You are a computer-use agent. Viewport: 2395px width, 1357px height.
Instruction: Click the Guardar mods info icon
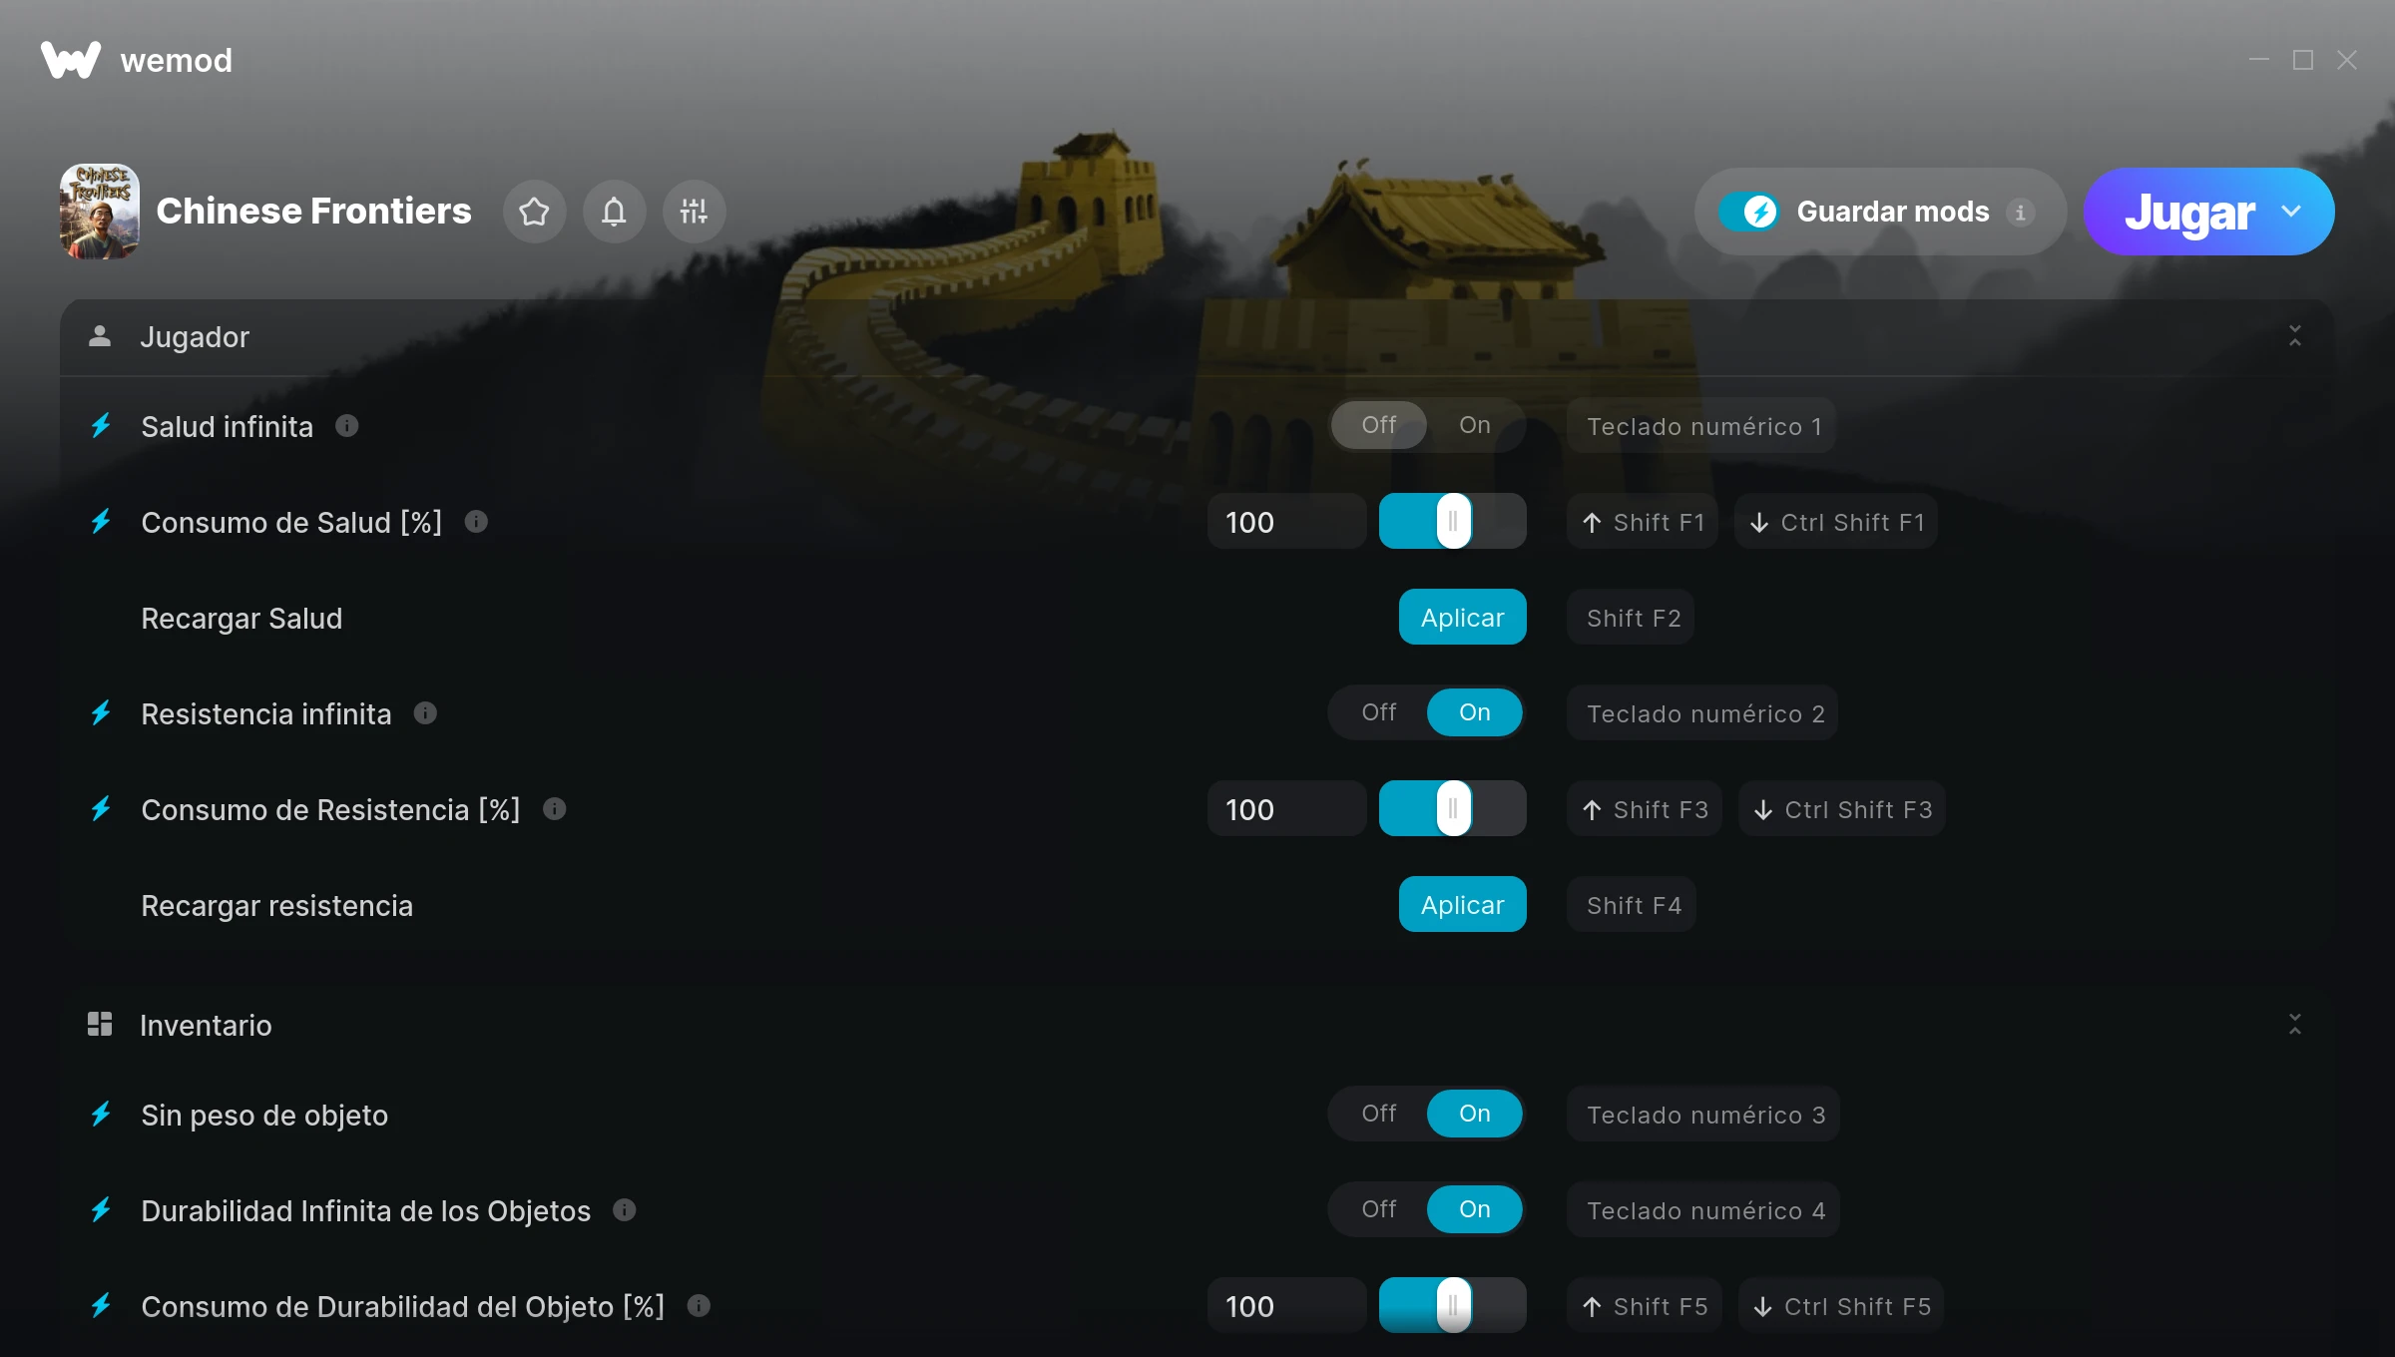click(2020, 213)
